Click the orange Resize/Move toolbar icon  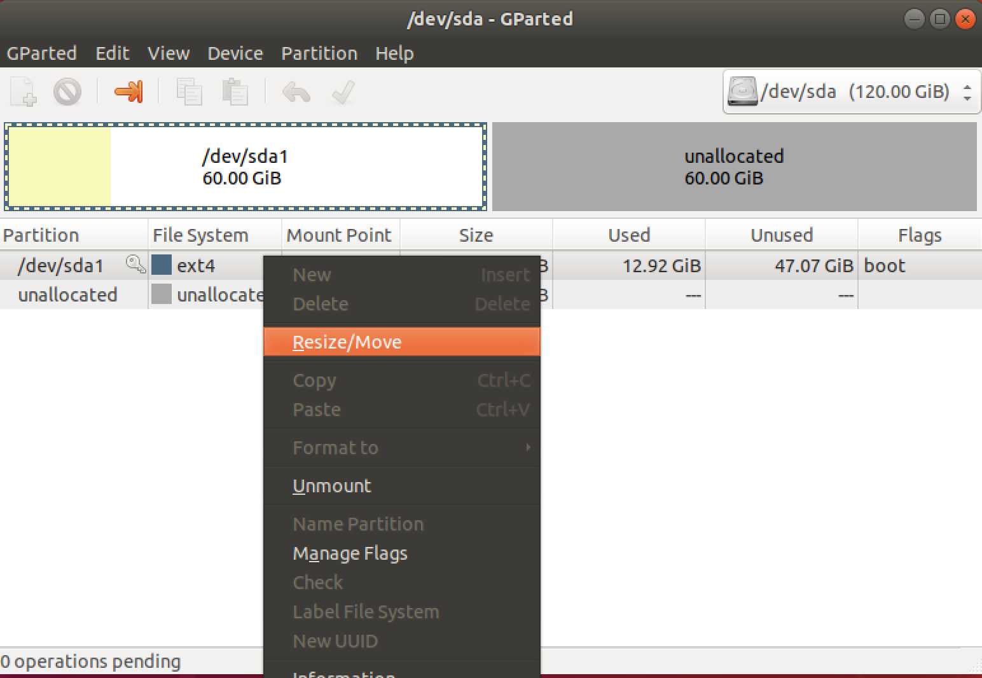(x=128, y=92)
